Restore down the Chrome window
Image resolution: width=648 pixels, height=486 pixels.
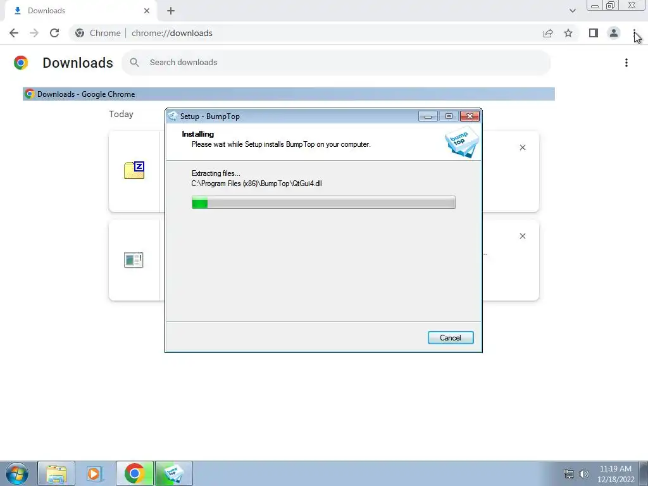click(610, 5)
